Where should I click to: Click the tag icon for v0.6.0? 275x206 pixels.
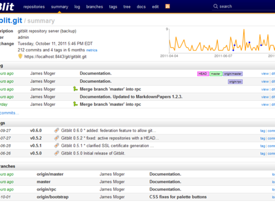coord(57,130)
